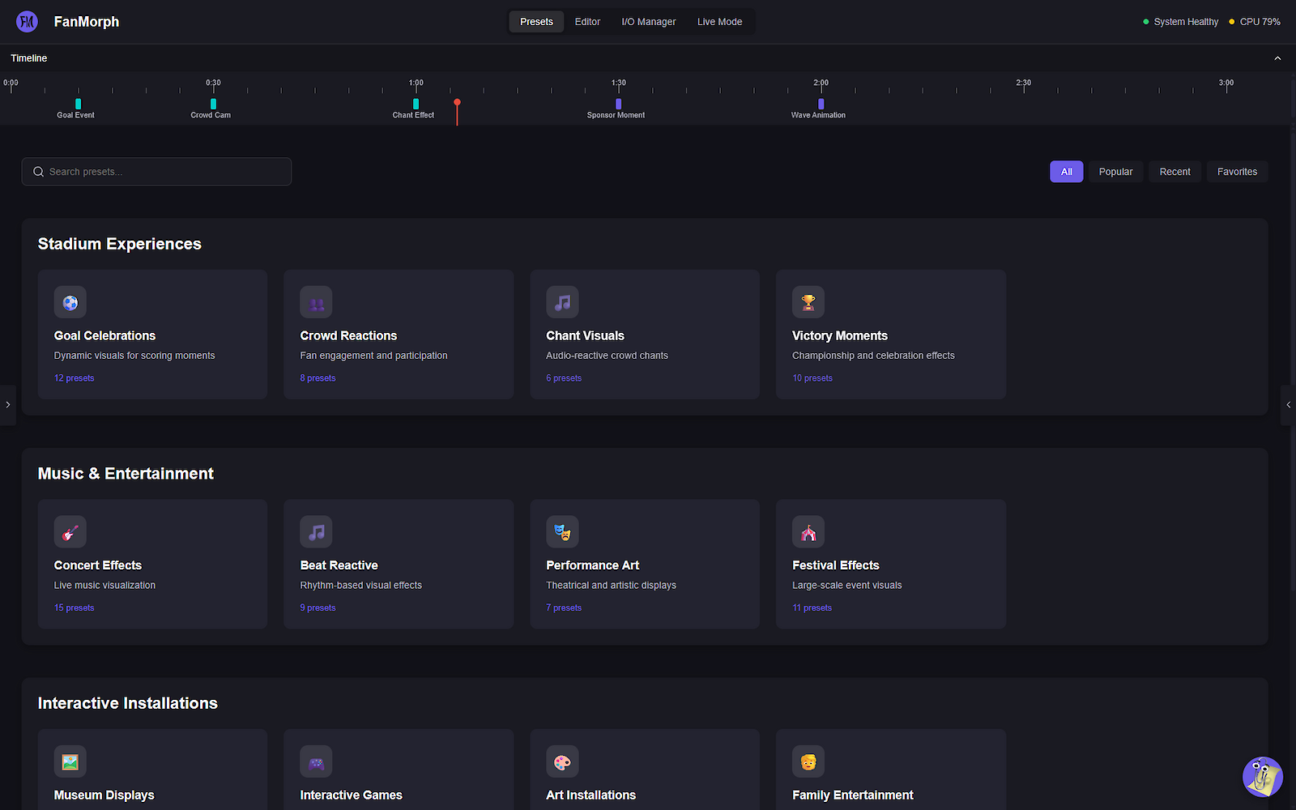
Task: Click the FanMorph logo icon
Action: [x=27, y=22]
